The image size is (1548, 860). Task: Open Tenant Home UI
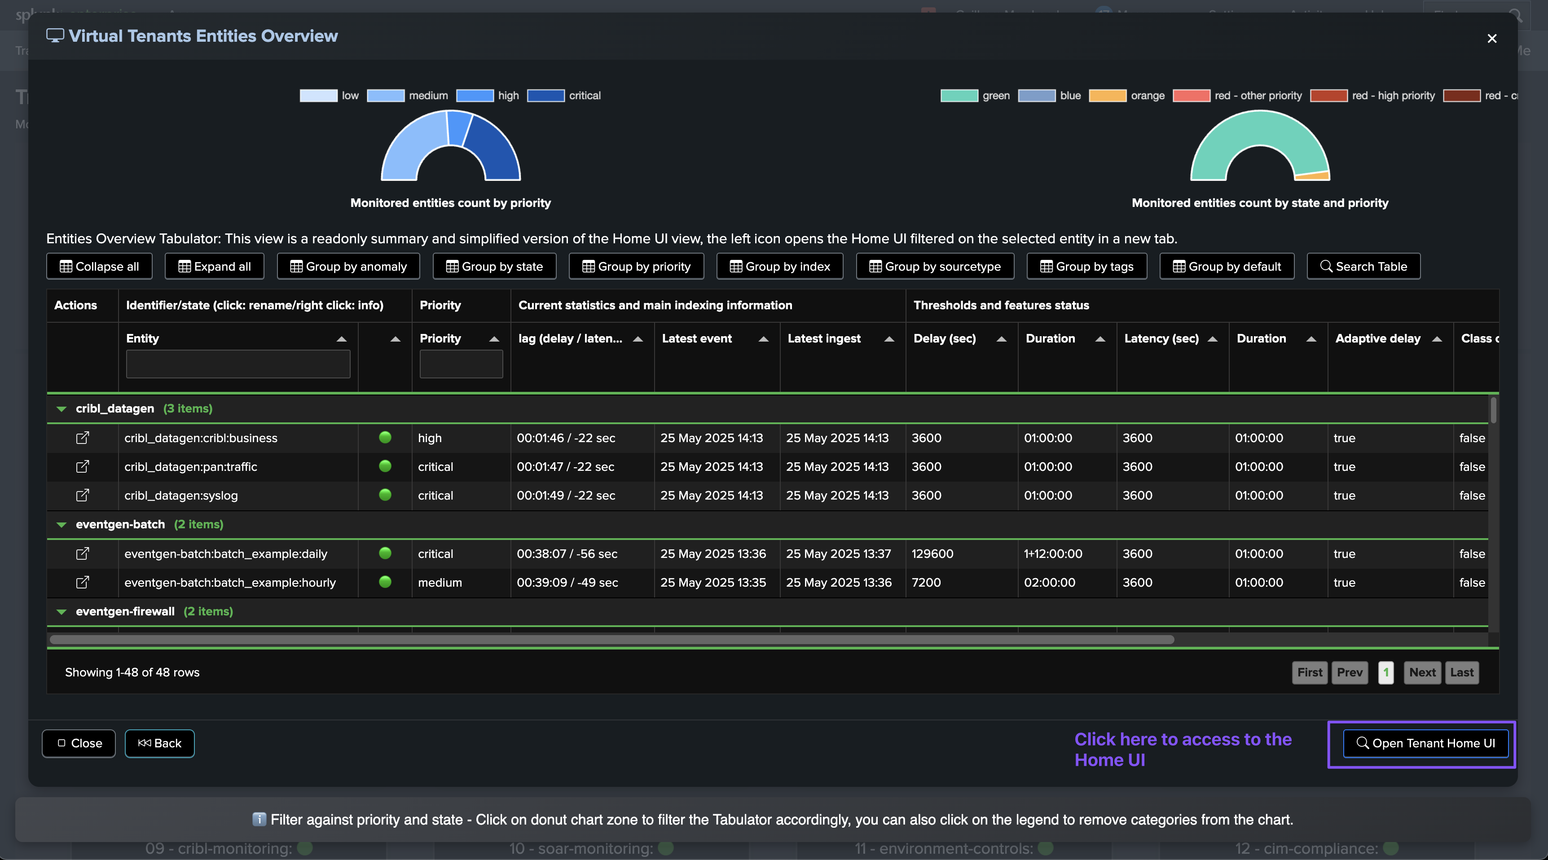pyautogui.click(x=1425, y=743)
